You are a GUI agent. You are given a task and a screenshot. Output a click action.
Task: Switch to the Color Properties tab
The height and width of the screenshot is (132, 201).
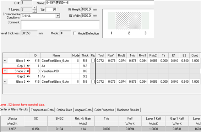click(x=104, y=110)
